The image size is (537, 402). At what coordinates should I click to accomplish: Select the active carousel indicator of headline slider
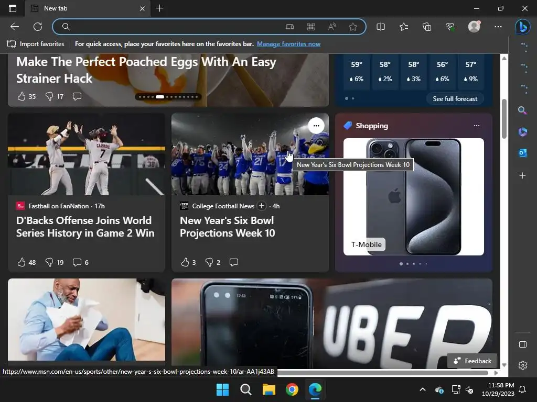pyautogui.click(x=160, y=97)
